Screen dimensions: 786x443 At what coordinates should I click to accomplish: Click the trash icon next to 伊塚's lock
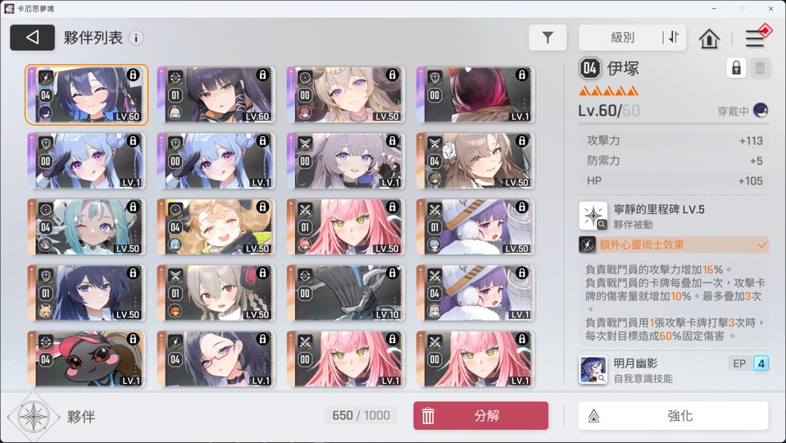pos(760,68)
